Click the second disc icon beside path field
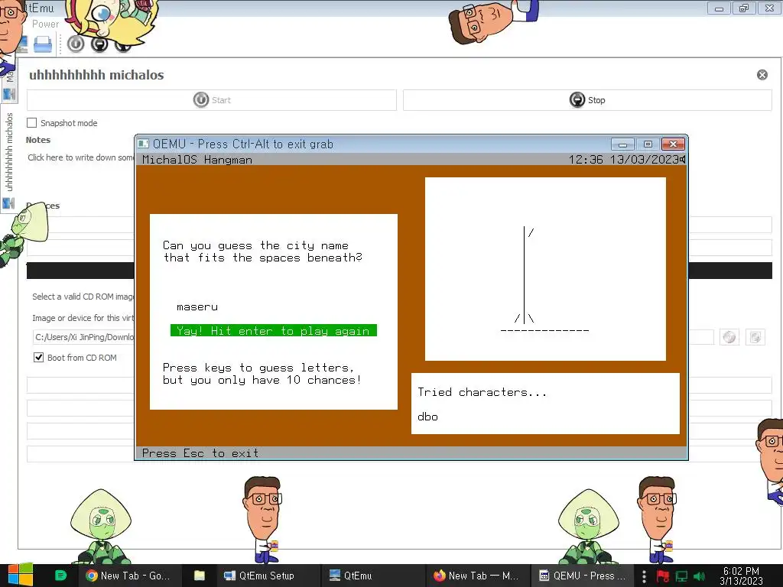 755,337
